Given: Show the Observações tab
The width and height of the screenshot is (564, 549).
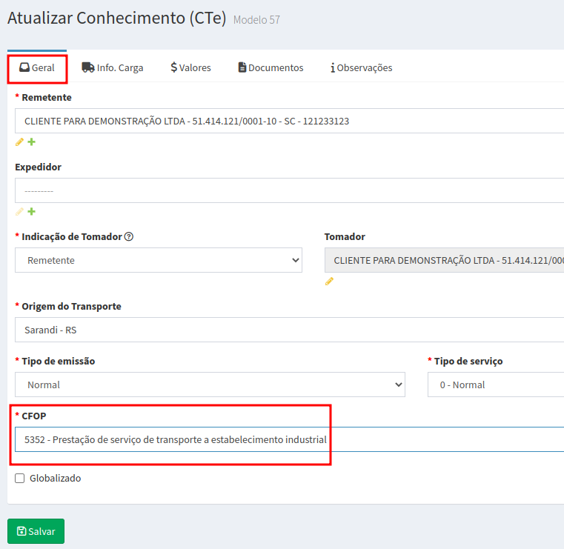Looking at the screenshot, I should pyautogui.click(x=361, y=68).
